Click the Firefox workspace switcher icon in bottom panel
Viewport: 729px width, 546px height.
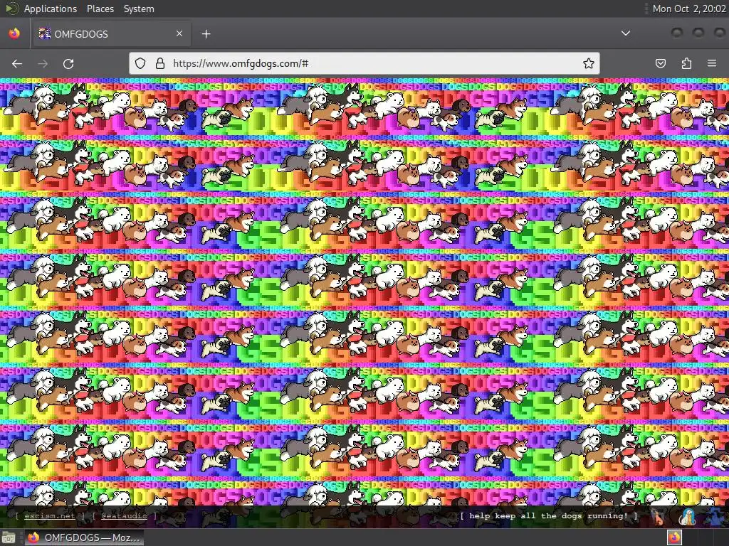pos(675,537)
